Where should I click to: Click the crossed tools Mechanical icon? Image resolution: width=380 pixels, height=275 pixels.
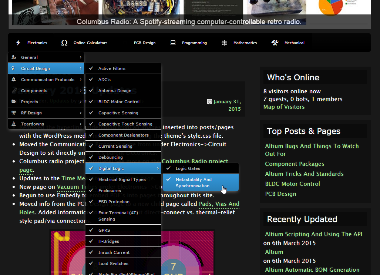pos(275,43)
